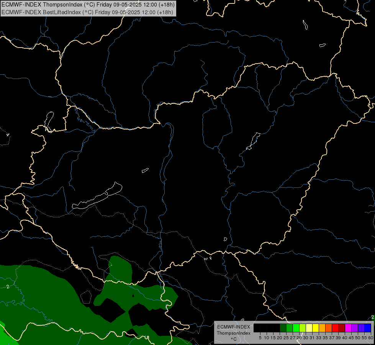
Task: Click the yellow-green 29–30 legend swatch
Action: click(303, 328)
